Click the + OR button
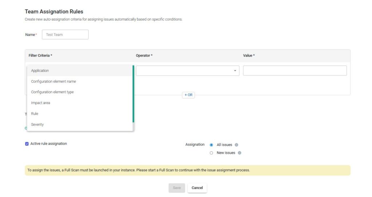 188,95
